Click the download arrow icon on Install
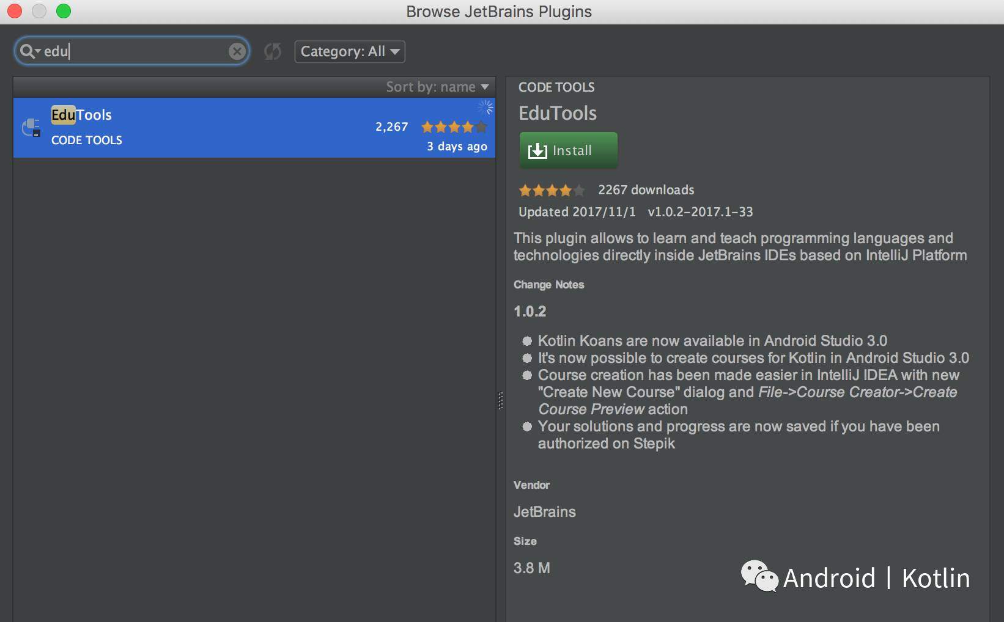The height and width of the screenshot is (622, 1004). pos(537,150)
